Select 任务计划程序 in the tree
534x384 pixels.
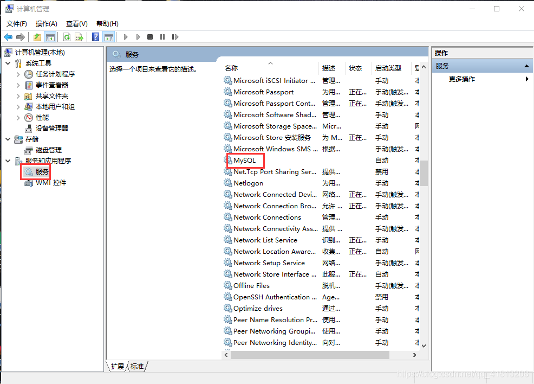pyautogui.click(x=55, y=74)
